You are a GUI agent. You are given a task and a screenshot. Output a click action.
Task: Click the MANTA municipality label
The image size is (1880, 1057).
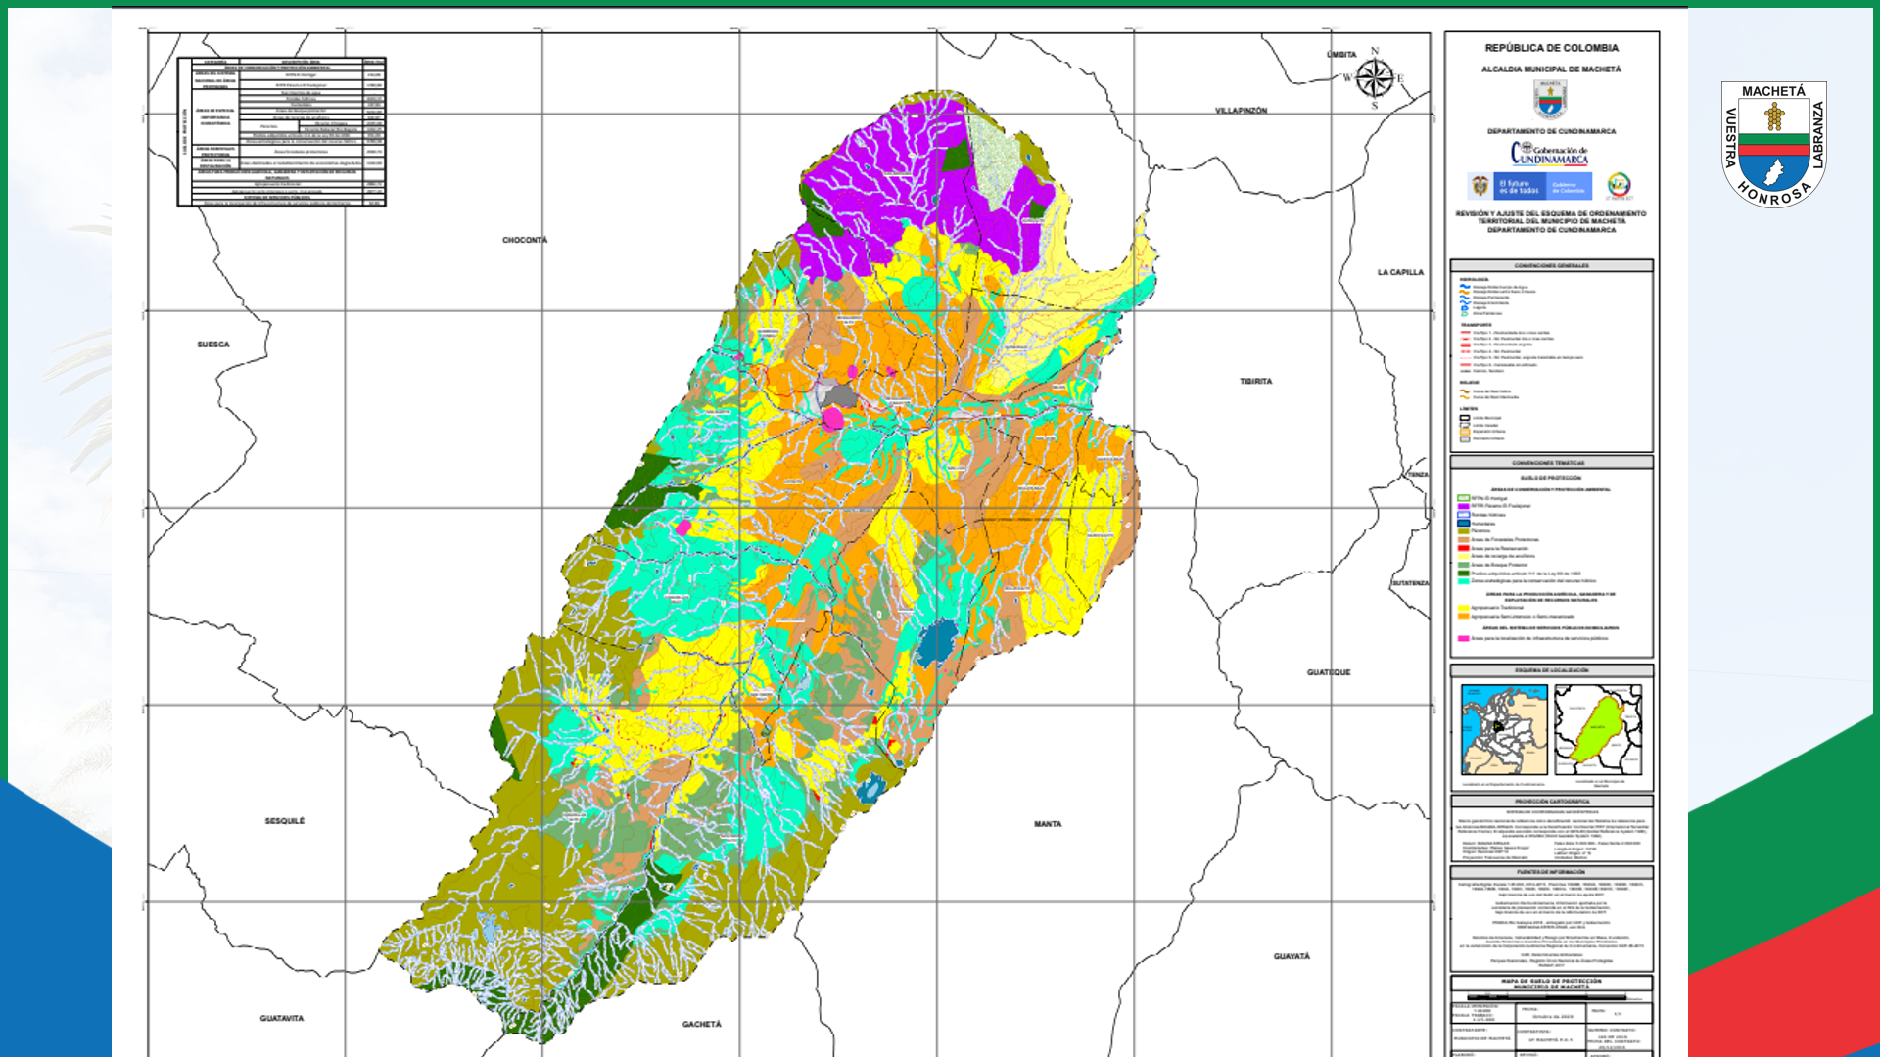point(1048,824)
